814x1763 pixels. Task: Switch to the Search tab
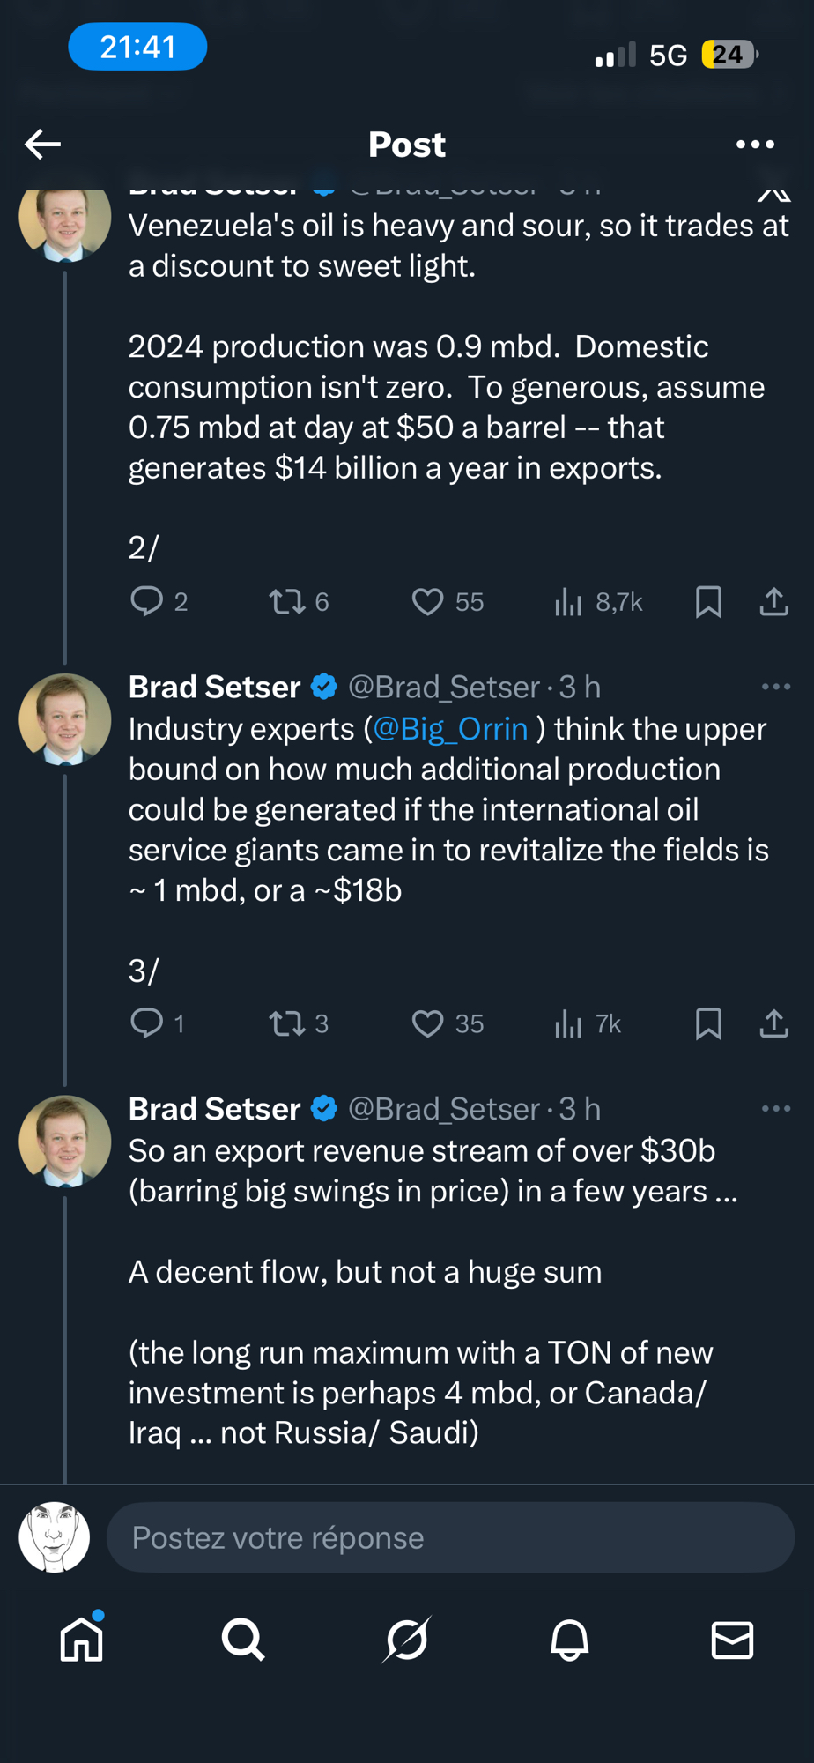coord(243,1640)
